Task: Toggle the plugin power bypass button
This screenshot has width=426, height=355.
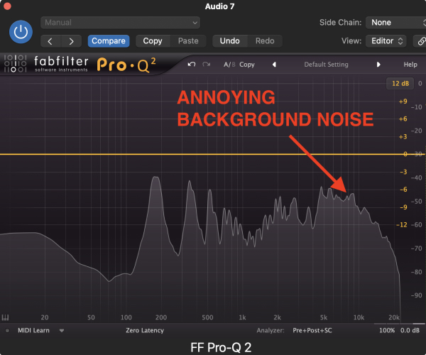Action: [x=21, y=32]
